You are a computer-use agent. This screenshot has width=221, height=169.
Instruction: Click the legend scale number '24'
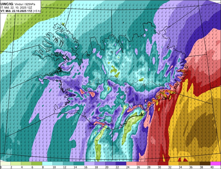coord(127,167)
